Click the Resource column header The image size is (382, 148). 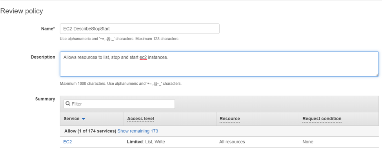[230, 119]
